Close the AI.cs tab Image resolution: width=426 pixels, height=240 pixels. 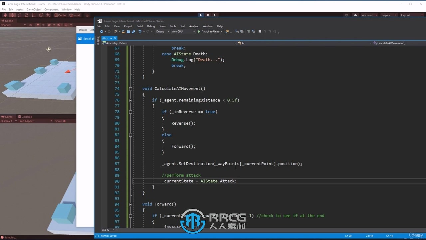[x=115, y=38]
